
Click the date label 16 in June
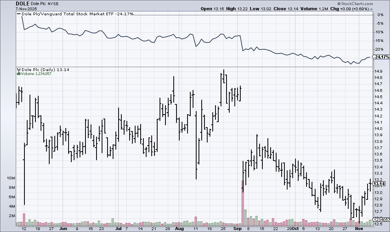pyautogui.click(x=91, y=228)
